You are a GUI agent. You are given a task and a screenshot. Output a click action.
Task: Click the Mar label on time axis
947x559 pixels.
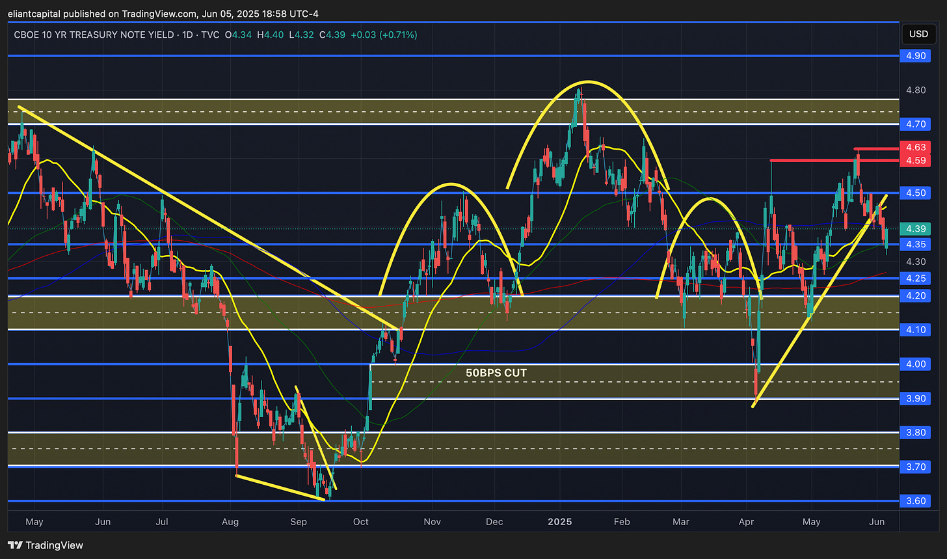point(681,522)
